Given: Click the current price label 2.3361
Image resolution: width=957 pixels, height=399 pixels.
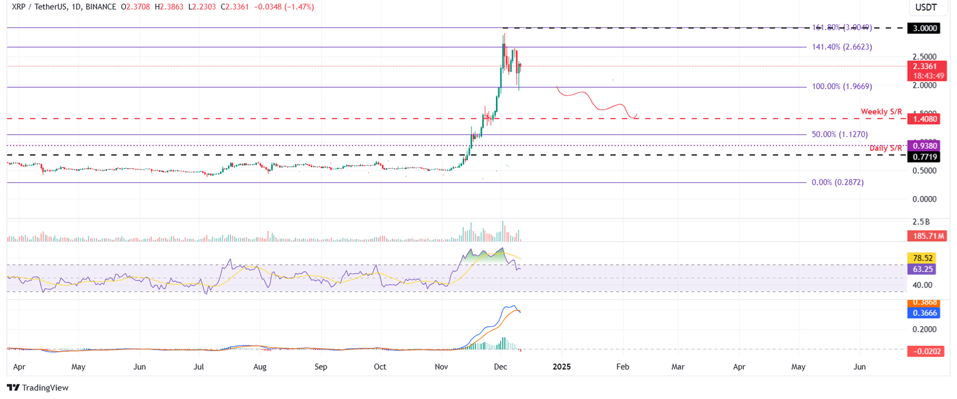Looking at the screenshot, I should click(x=924, y=65).
